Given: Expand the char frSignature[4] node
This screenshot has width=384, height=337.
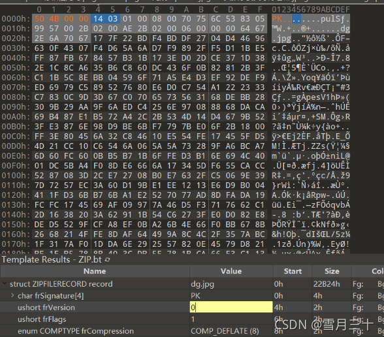Looking at the screenshot, I should [x=12, y=296].
